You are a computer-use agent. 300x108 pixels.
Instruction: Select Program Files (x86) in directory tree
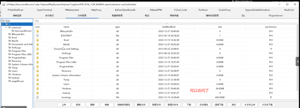[22, 54]
